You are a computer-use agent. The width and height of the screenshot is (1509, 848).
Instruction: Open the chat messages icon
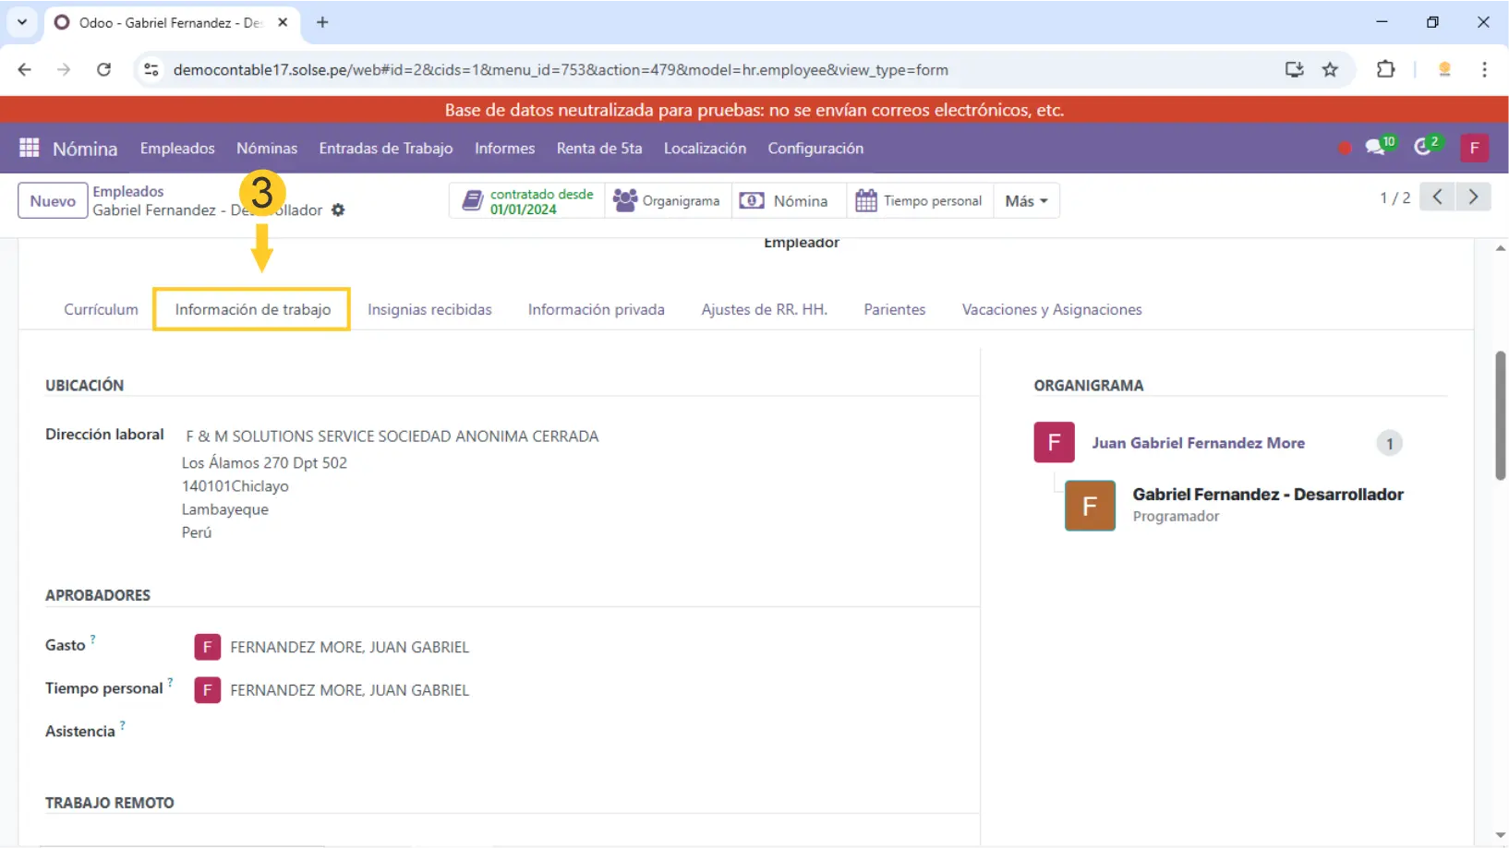[x=1375, y=149]
